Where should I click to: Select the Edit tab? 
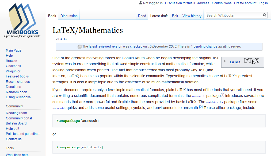(x=175, y=16)
